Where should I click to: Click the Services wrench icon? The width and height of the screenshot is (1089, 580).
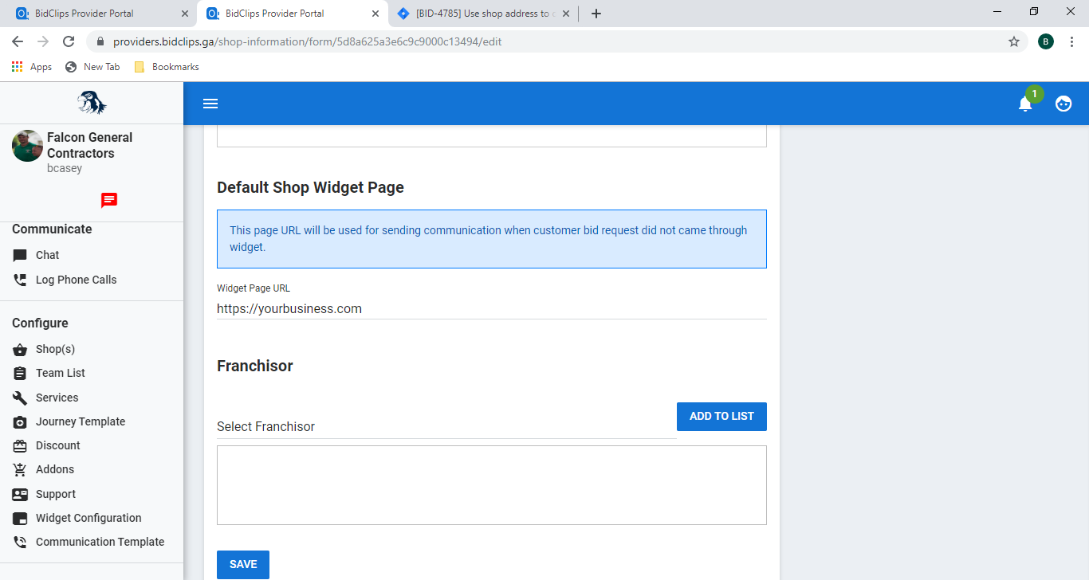[20, 398]
